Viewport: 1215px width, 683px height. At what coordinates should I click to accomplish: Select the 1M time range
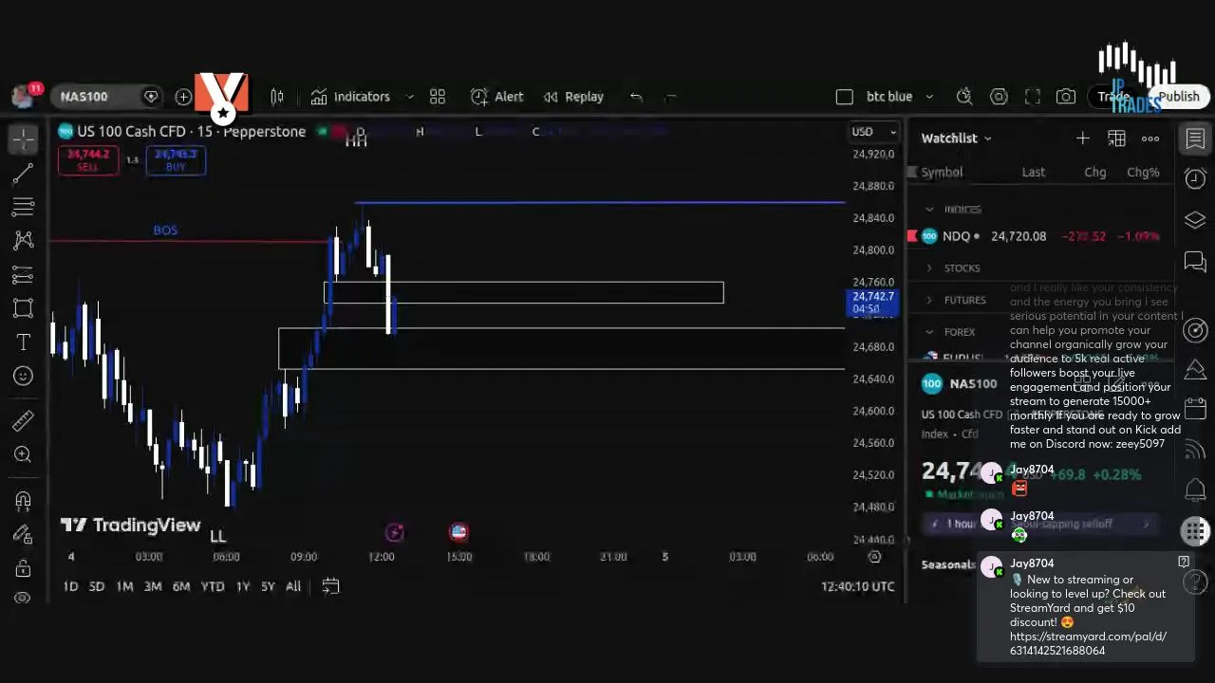click(124, 586)
